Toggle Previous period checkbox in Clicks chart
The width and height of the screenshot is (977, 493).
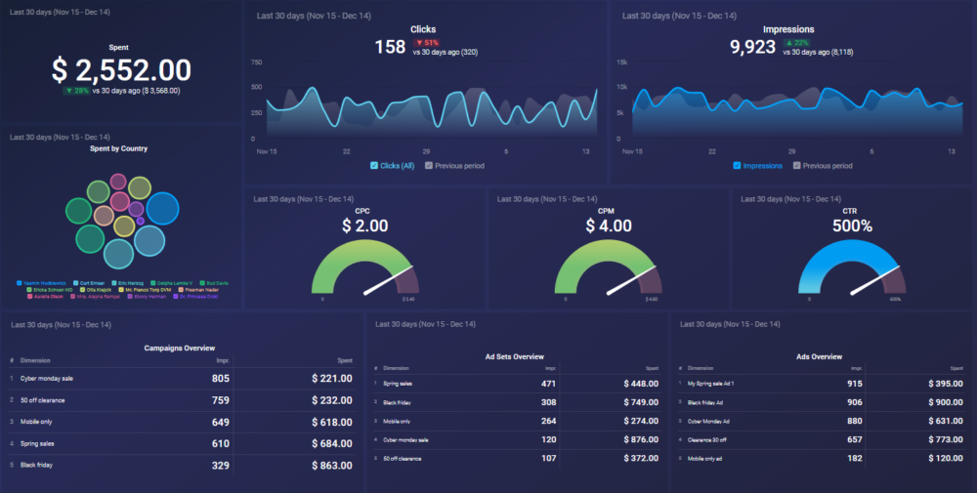[x=429, y=166]
